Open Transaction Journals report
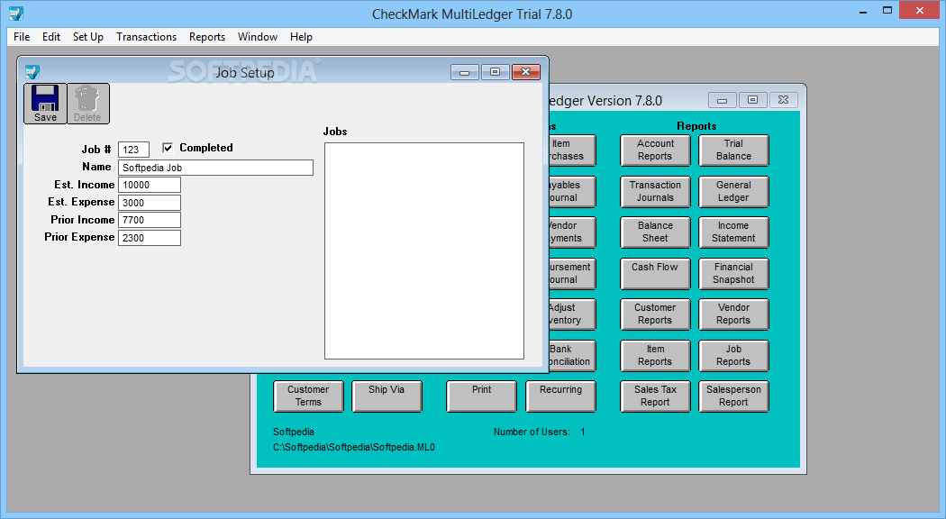Viewport: 946px width, 519px height. pos(655,191)
